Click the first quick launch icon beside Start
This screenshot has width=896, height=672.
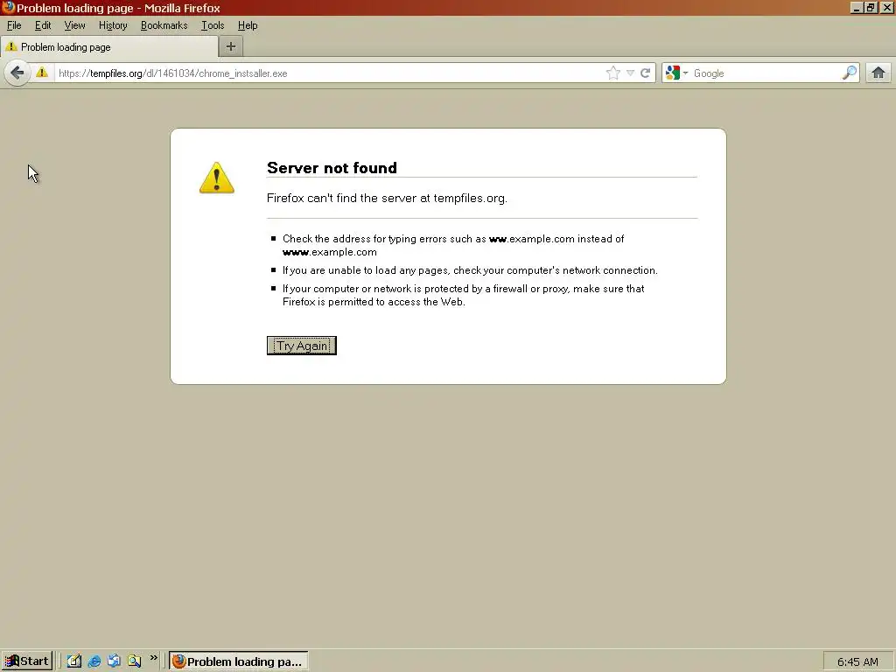(x=74, y=661)
